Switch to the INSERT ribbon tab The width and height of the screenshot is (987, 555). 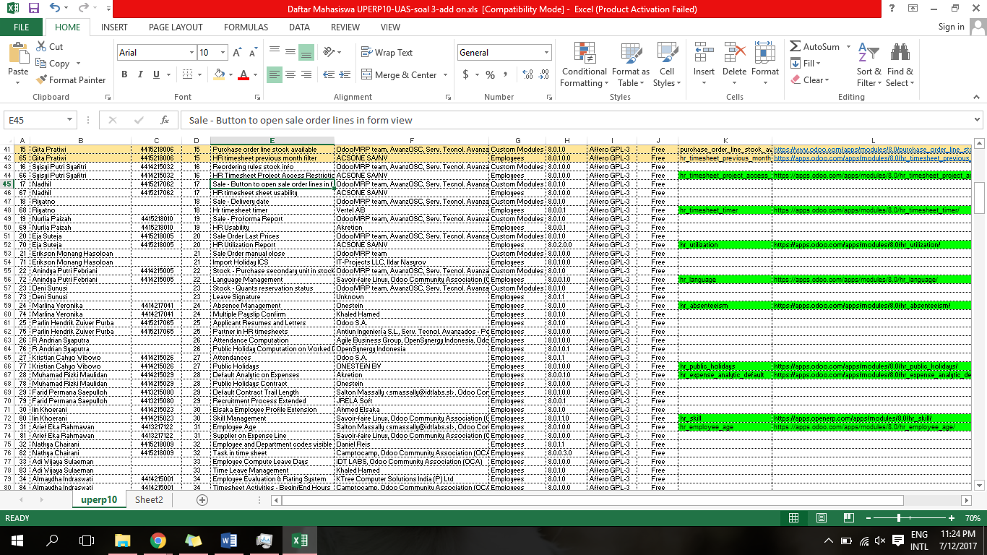tap(114, 27)
